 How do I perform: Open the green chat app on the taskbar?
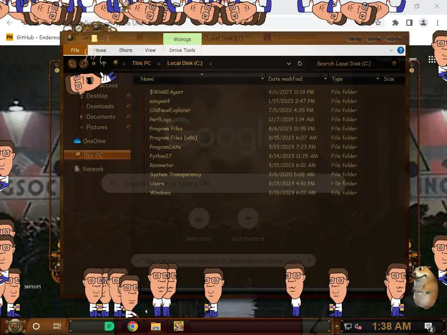pyautogui.click(x=110, y=326)
